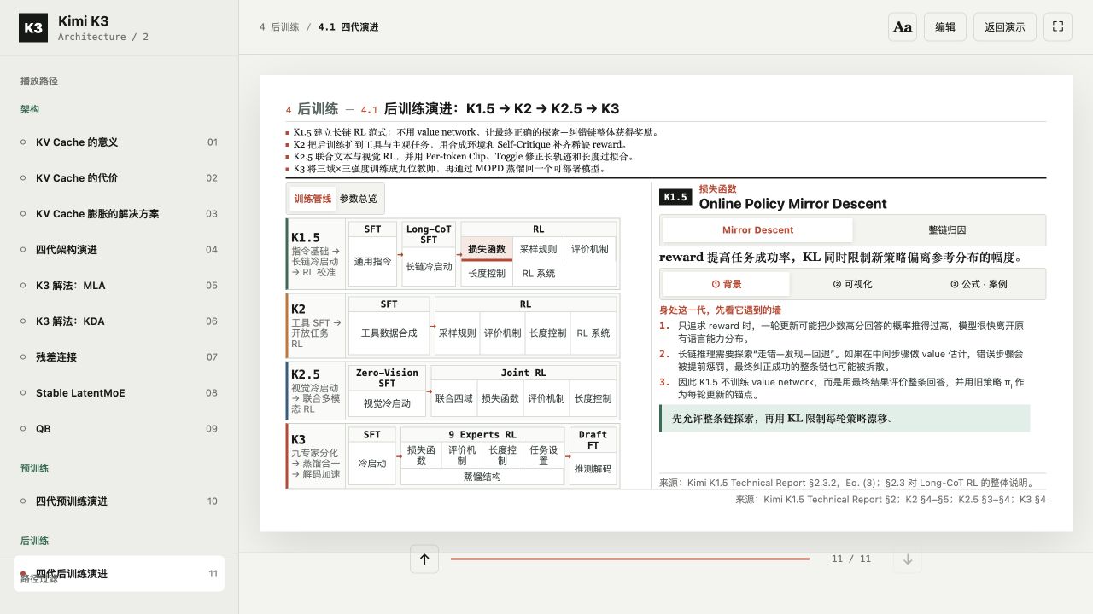Click the 播放路径 label

39,81
